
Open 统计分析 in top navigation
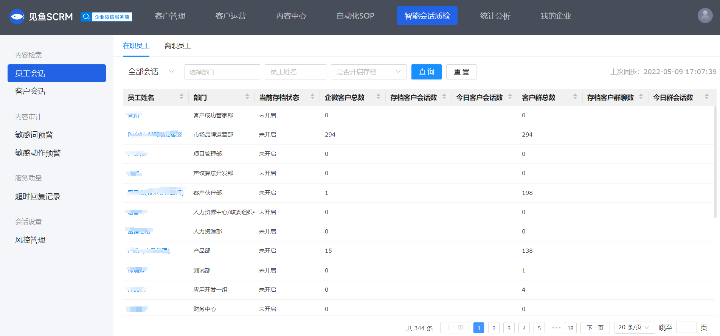[495, 16]
